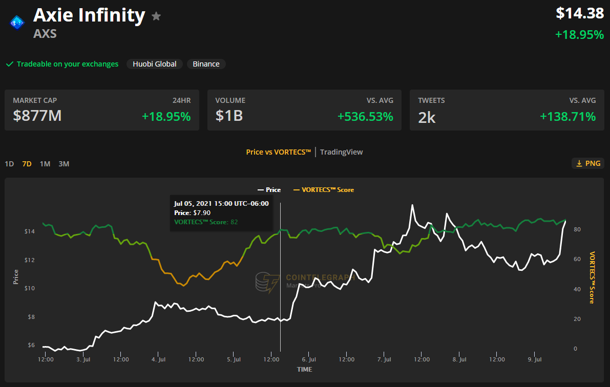The image size is (610, 387).
Task: Click the Volume $1B stat card
Action: [x=304, y=110]
